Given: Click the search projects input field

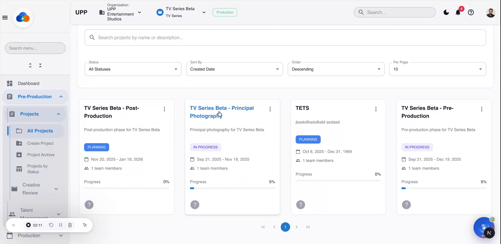Looking at the screenshot, I should [285, 38].
